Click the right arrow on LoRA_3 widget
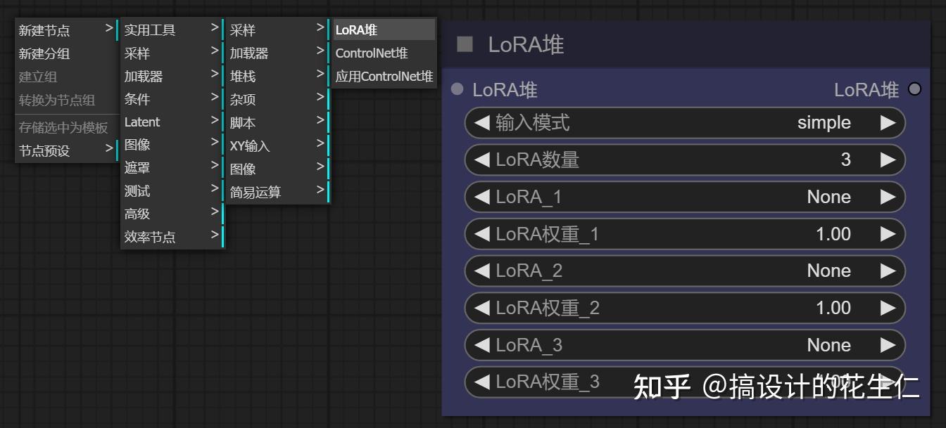This screenshot has height=428, width=946. click(888, 345)
